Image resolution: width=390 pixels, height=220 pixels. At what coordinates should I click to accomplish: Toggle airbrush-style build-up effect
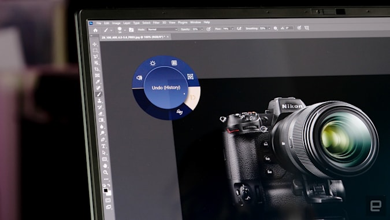pos(239,28)
